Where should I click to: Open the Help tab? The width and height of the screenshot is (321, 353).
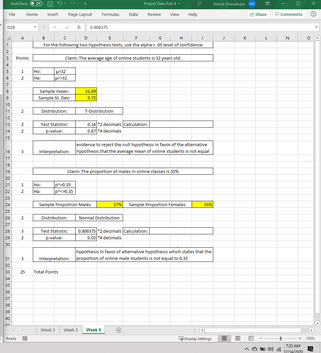193,14
